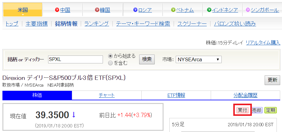Click the purple 売却 sell button
The height and width of the screenshot is (132, 282).
coord(257,110)
